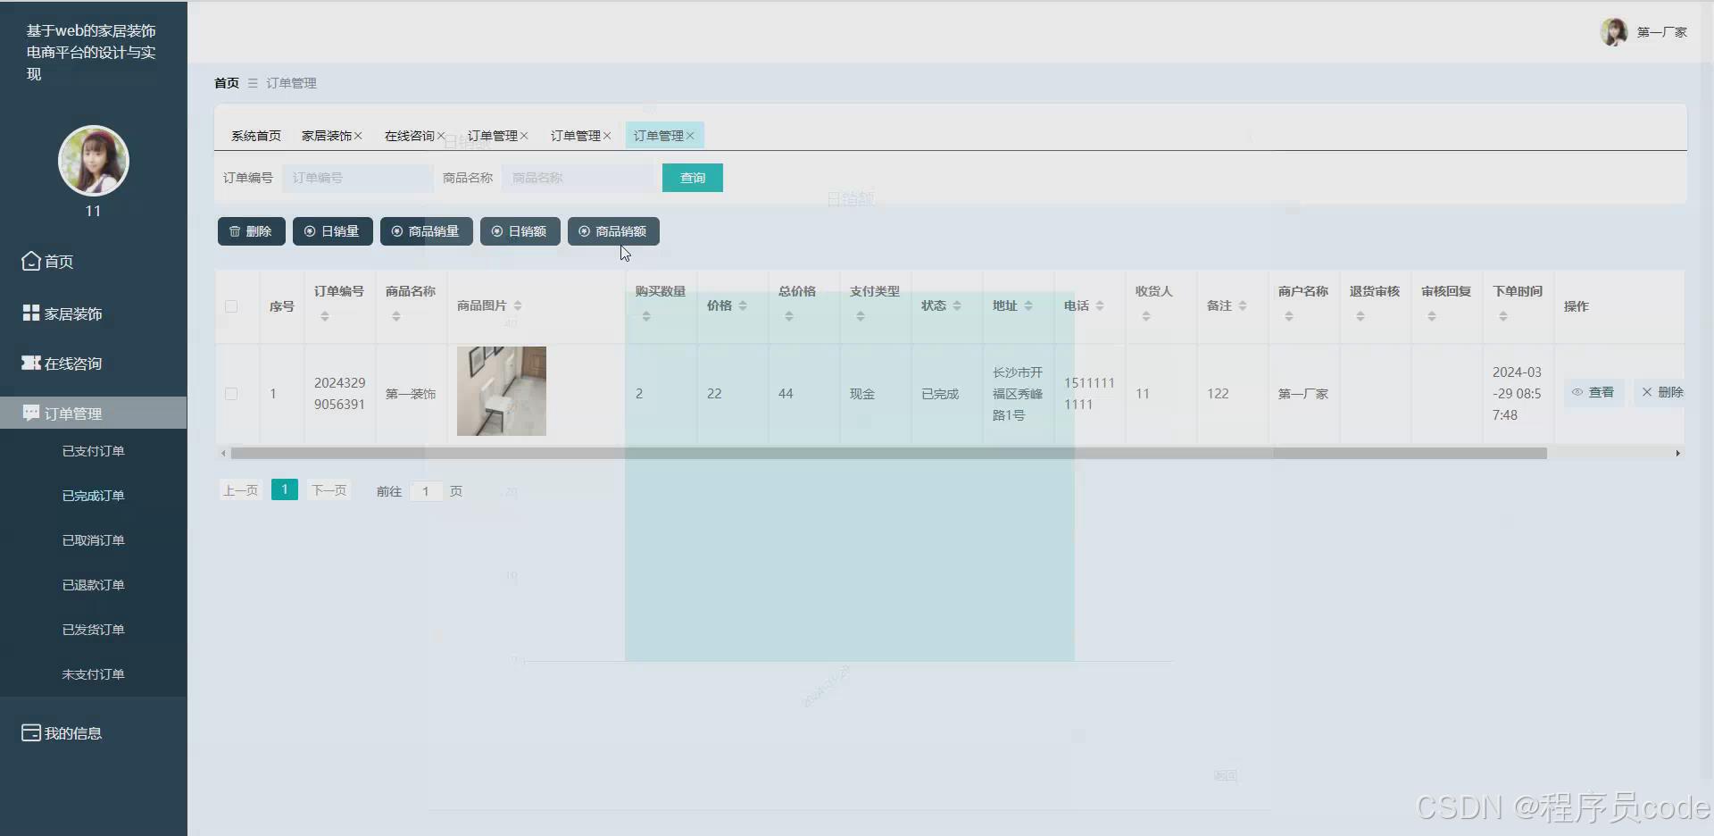1714x836 pixels.
Task: Click the scrollbar right arrow
Action: [x=1677, y=454]
